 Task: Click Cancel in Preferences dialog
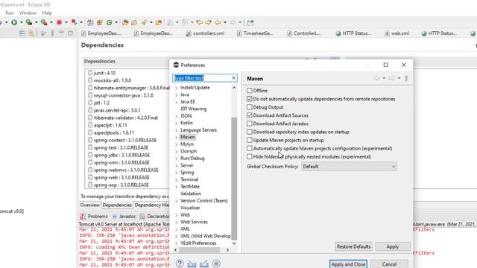click(x=389, y=264)
